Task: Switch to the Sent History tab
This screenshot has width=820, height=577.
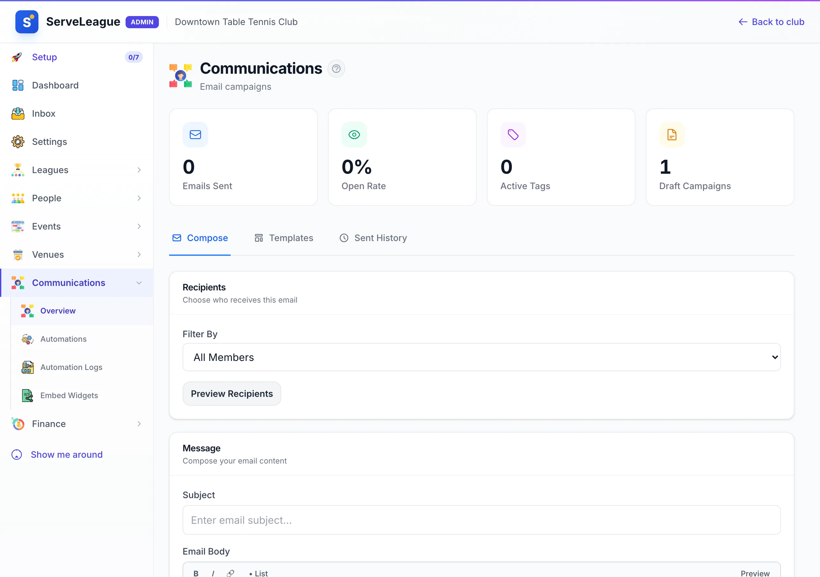Action: [373, 238]
